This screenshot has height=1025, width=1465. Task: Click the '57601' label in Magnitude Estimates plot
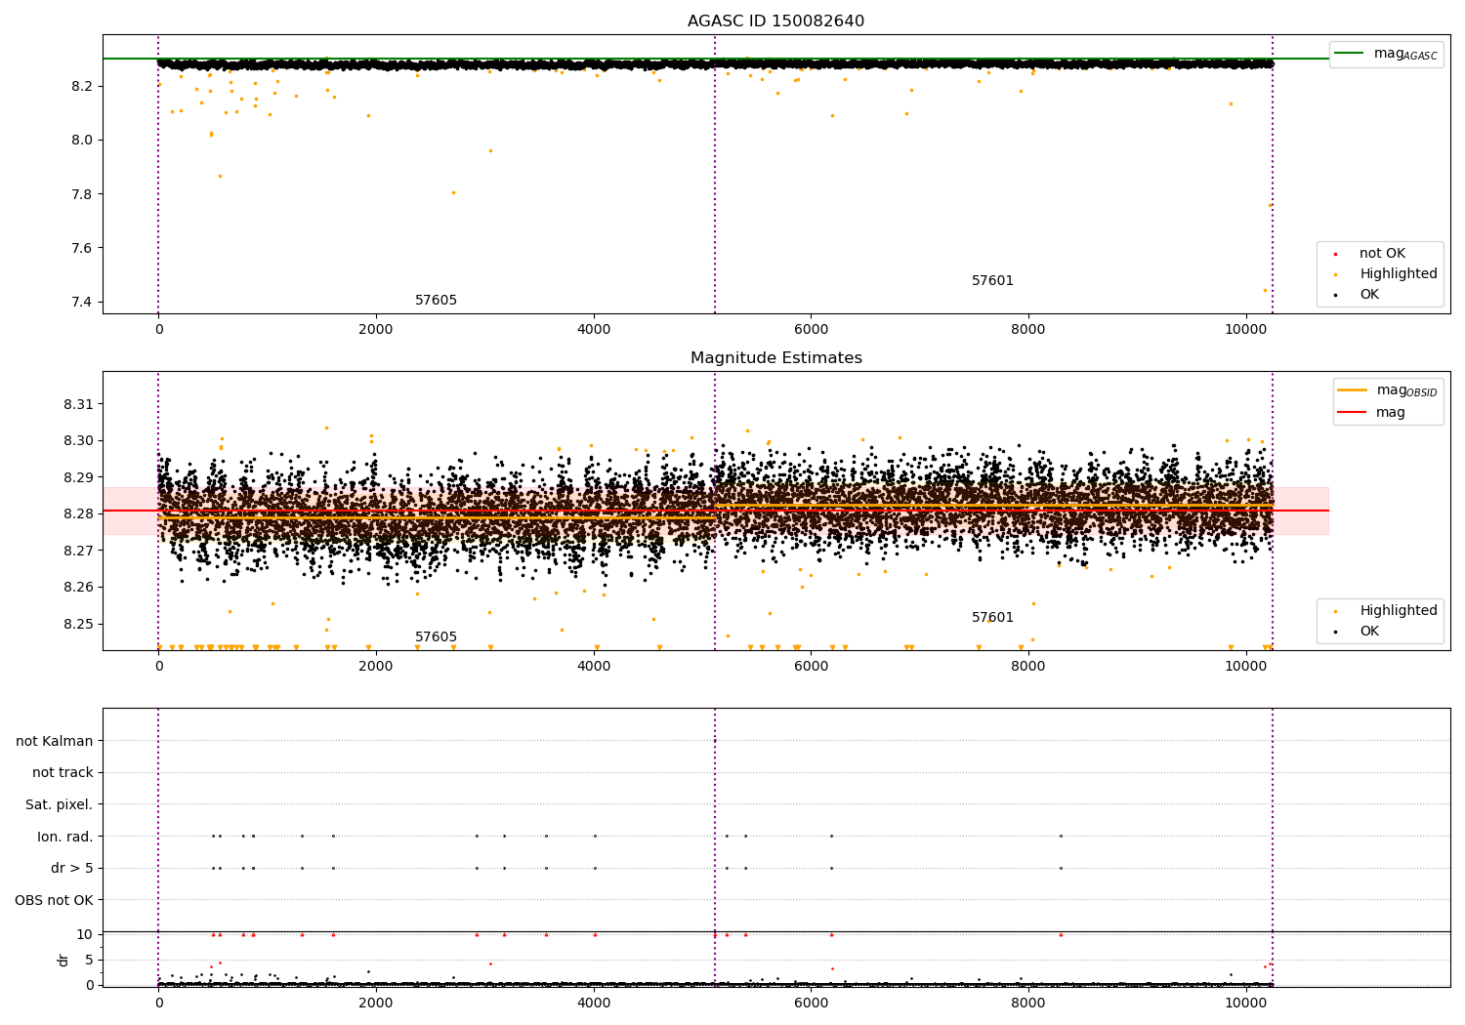992,618
